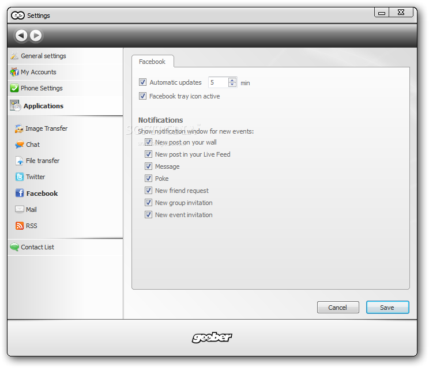The image size is (429, 368).
Task: Uncheck New group invitation checkbox
Action: coord(148,203)
